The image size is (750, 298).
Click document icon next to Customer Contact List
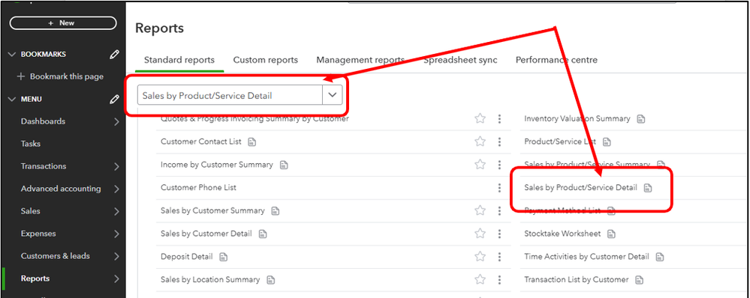coord(252,142)
